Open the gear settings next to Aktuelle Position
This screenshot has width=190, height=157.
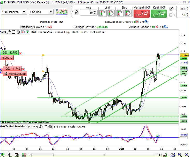166,27
